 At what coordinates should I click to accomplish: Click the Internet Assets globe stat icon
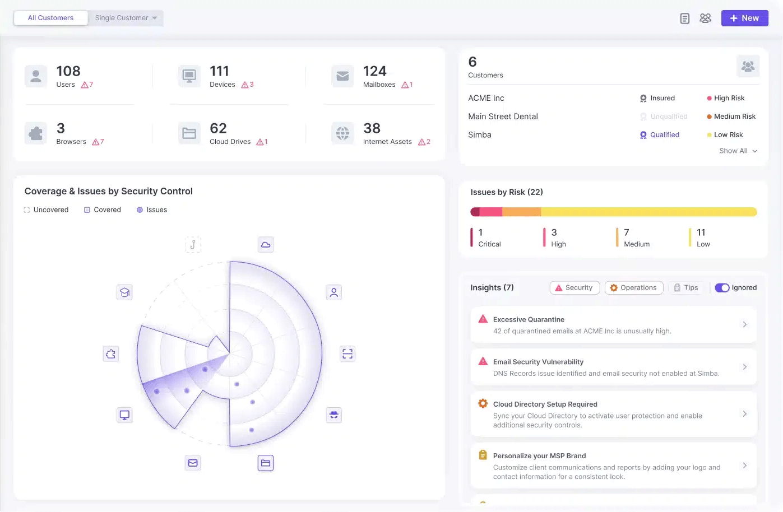342,133
